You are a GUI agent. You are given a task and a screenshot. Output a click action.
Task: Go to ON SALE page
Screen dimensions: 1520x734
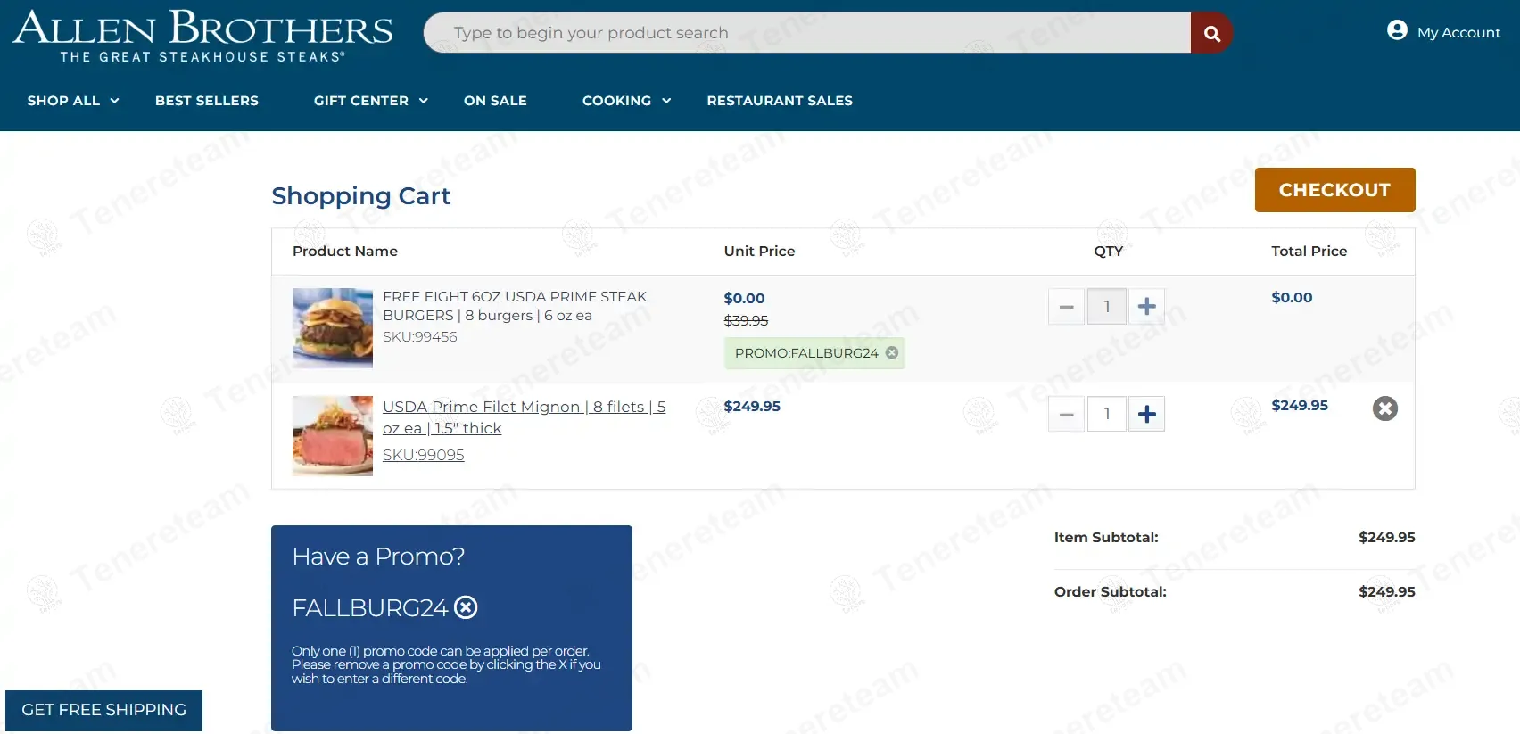click(495, 101)
